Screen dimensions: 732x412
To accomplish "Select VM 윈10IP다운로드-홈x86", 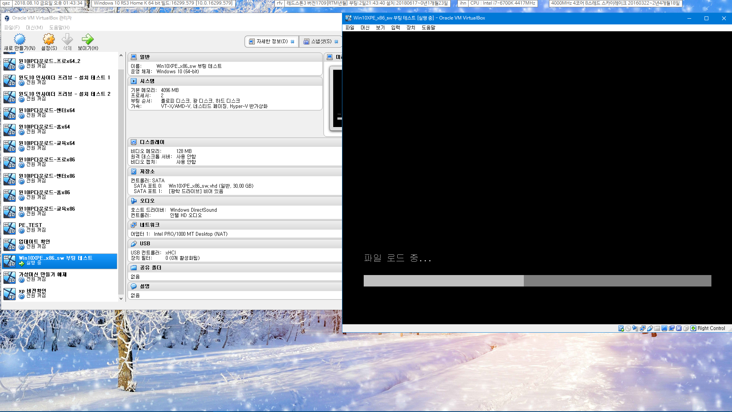I will [60, 195].
